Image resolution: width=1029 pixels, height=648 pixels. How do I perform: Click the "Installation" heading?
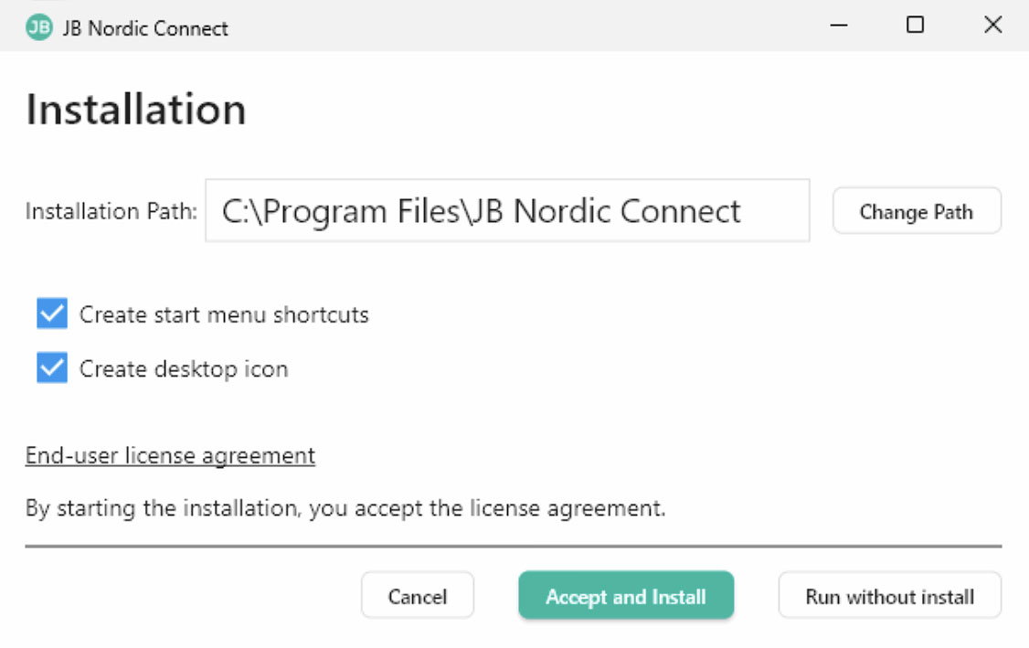coord(137,109)
